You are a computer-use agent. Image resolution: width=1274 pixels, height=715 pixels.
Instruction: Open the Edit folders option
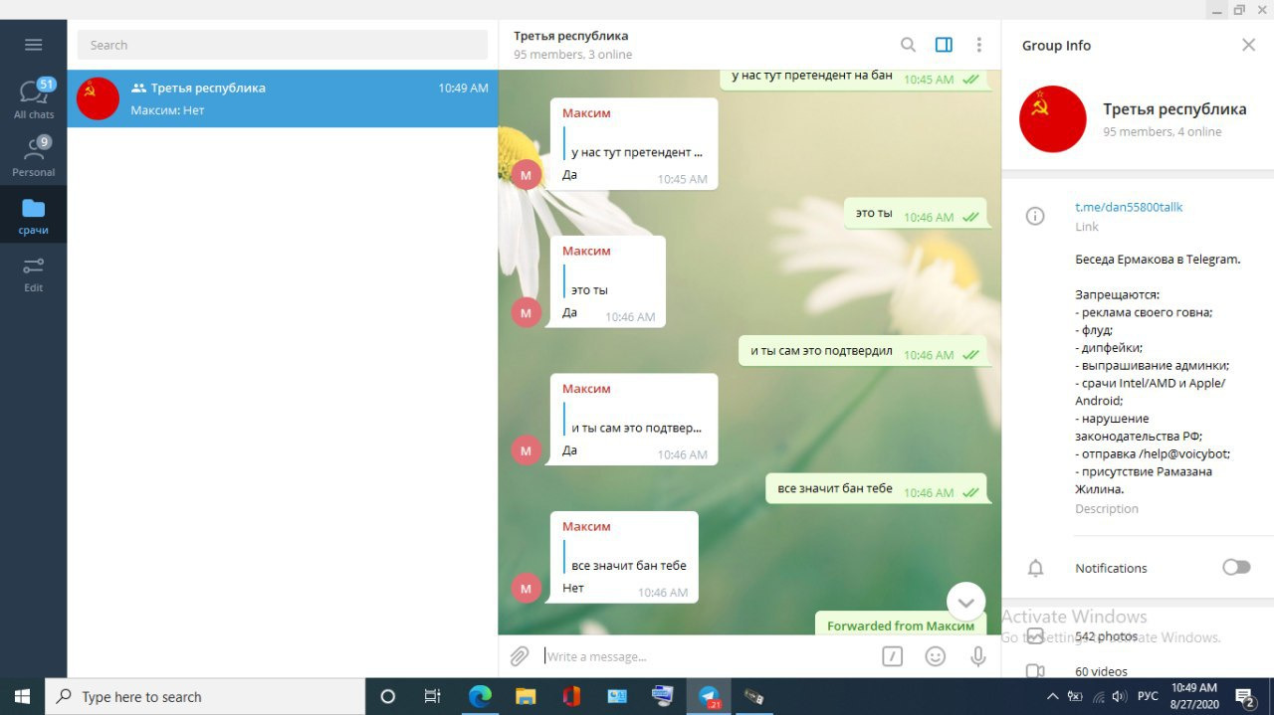(33, 271)
